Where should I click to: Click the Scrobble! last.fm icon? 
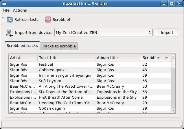click(x=48, y=20)
